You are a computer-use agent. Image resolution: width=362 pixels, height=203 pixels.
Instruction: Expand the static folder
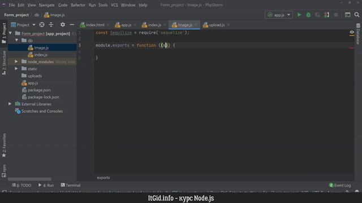click(x=16, y=69)
